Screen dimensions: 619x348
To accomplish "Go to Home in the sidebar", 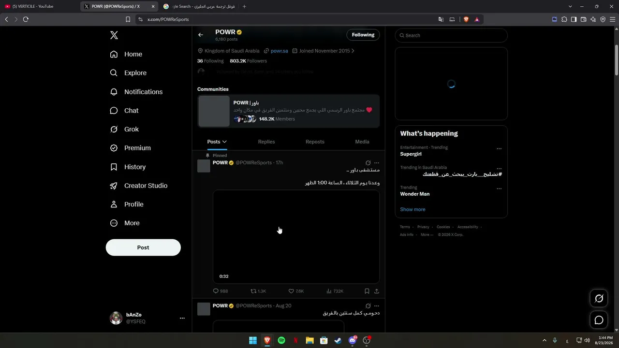I will (126, 54).
